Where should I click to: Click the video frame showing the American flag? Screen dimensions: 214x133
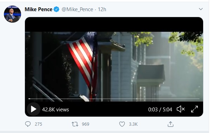(x=114, y=66)
